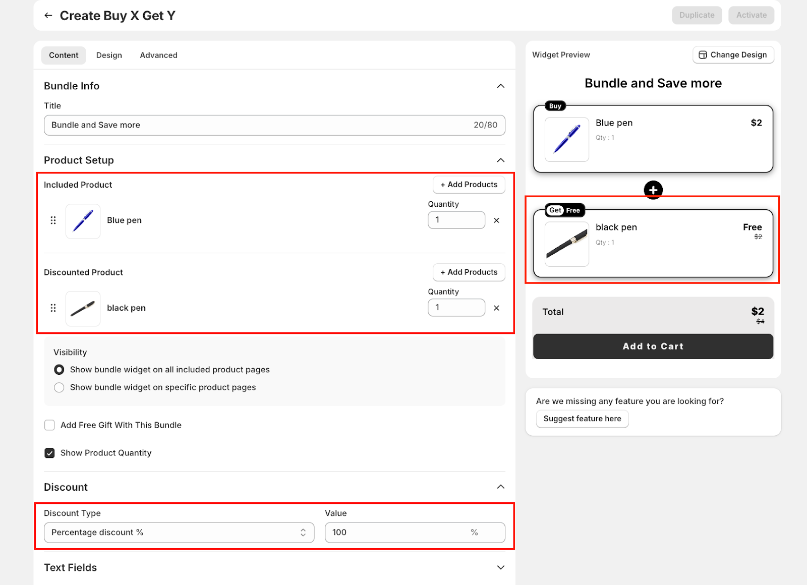Screen dimensions: 807x585
Task: Remove black pen with its X icon
Action: tap(496, 308)
